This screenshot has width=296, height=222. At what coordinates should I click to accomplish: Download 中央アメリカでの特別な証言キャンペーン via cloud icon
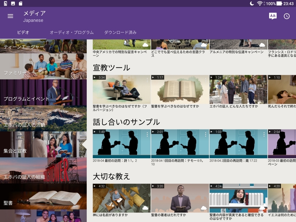pyautogui.click(x=145, y=45)
